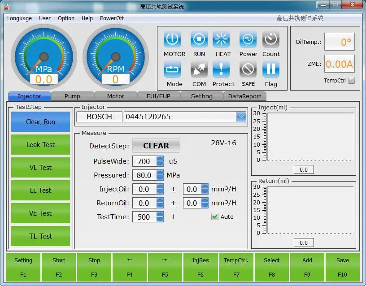
Task: Select the VL Test step
Action: tap(41, 168)
